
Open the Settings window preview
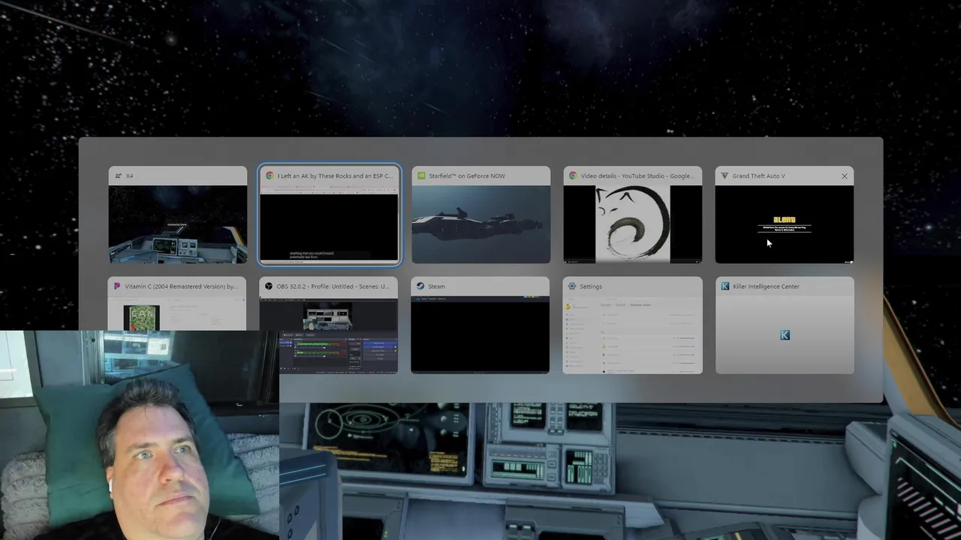633,325
